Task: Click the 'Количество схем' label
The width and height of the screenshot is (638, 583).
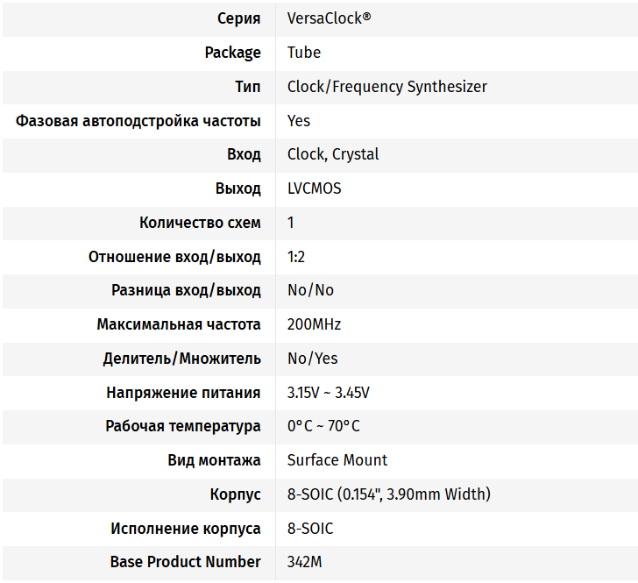Action: pyautogui.click(x=200, y=223)
